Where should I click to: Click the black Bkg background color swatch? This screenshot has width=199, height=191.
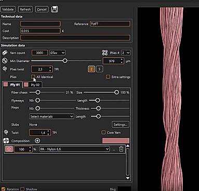124,189
